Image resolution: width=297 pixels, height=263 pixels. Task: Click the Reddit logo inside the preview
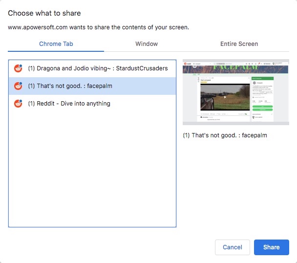pyautogui.click(x=186, y=63)
